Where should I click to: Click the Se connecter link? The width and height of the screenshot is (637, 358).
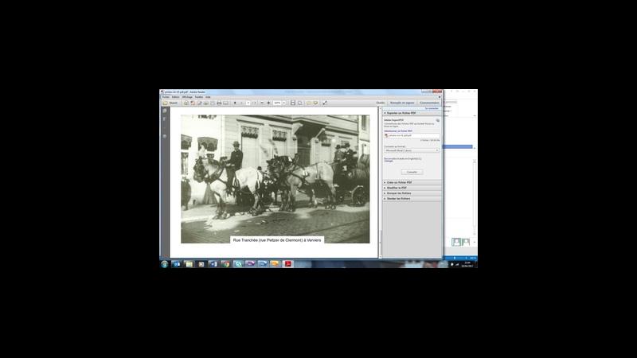pos(432,108)
